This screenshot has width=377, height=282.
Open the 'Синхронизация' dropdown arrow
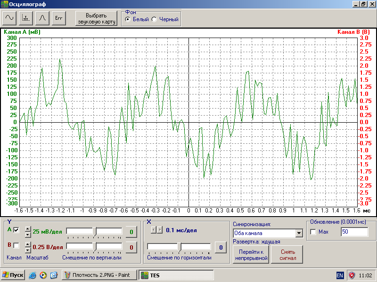point(299,233)
